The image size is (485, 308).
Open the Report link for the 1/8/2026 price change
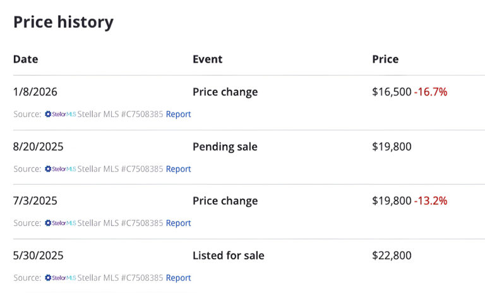pyautogui.click(x=178, y=114)
